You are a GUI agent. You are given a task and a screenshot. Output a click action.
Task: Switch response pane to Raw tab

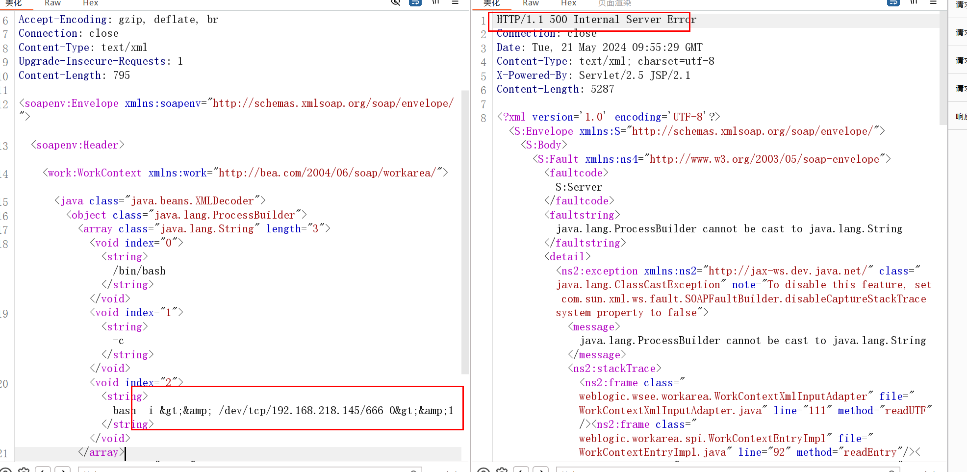pyautogui.click(x=531, y=3)
